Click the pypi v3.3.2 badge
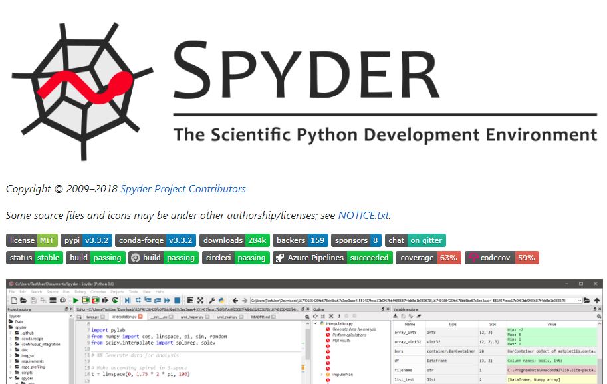The width and height of the screenshot is (607, 384). point(86,240)
